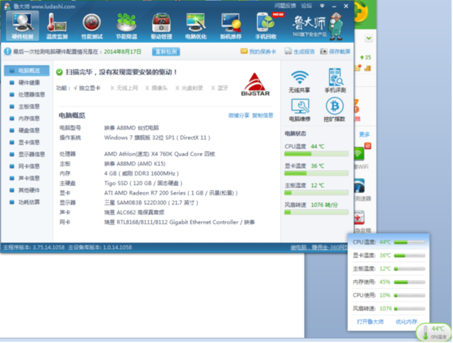
Task: Click 问题反馈 feedback in title bar
Action: [x=285, y=6]
